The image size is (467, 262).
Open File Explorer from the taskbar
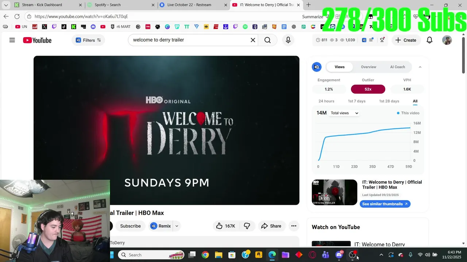219,255
